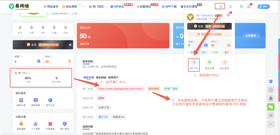Screen dimensions: 280x135
Task: Click the user avatar icon in header
Action: pos(221,7)
